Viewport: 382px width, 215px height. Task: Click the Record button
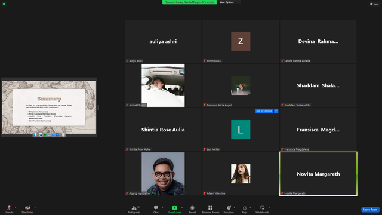tap(192, 209)
